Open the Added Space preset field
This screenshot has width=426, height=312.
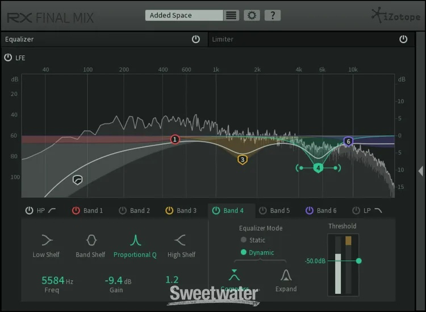coord(184,15)
